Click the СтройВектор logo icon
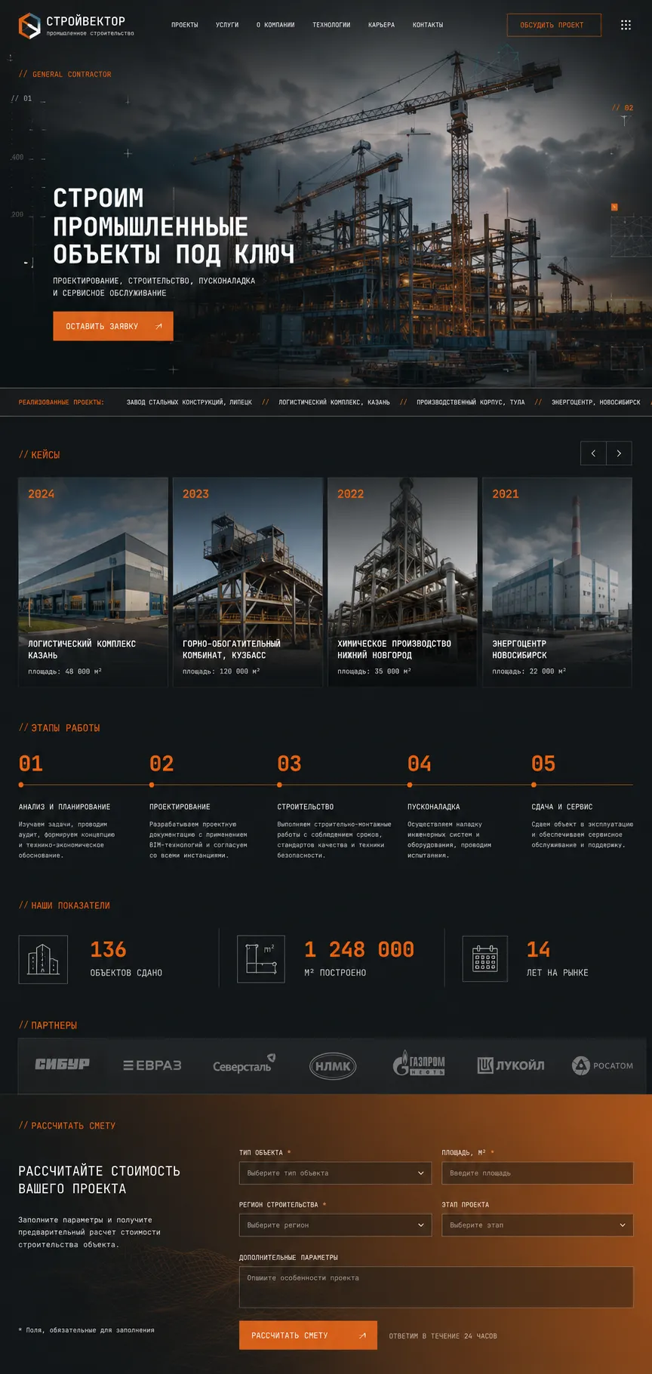Viewport: 652px width, 1374px height. point(29,26)
